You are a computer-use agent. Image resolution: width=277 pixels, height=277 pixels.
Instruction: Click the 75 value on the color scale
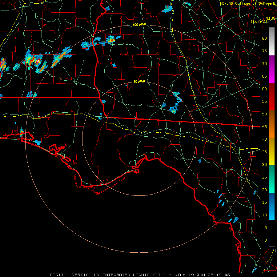tap(264, 51)
